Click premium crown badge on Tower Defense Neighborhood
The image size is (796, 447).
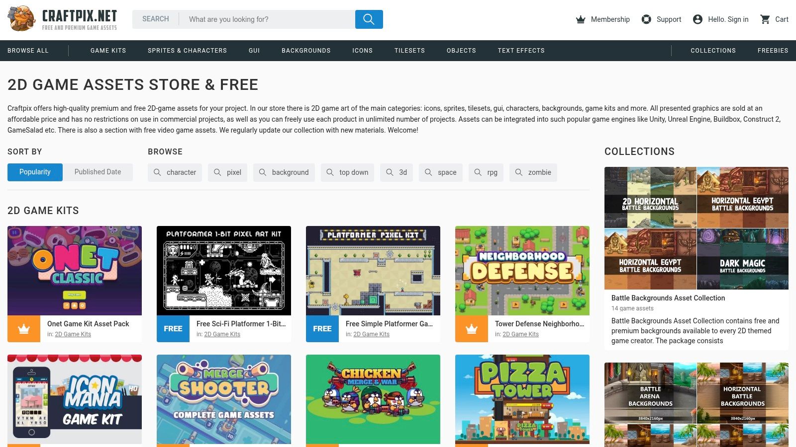(472, 329)
